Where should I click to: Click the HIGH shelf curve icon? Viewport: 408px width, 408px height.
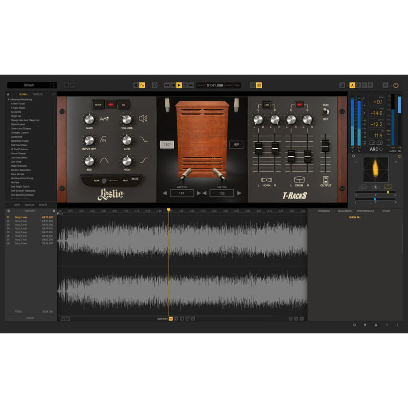(144, 160)
